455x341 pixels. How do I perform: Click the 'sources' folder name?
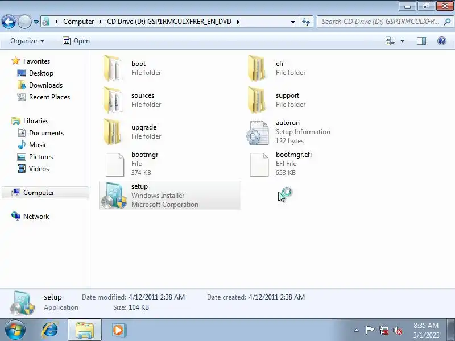pyautogui.click(x=143, y=95)
